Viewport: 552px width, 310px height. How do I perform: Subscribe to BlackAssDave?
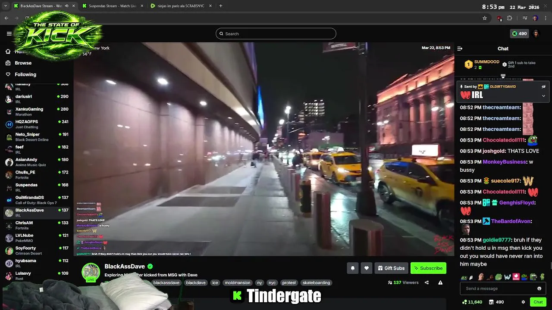pyautogui.click(x=428, y=268)
